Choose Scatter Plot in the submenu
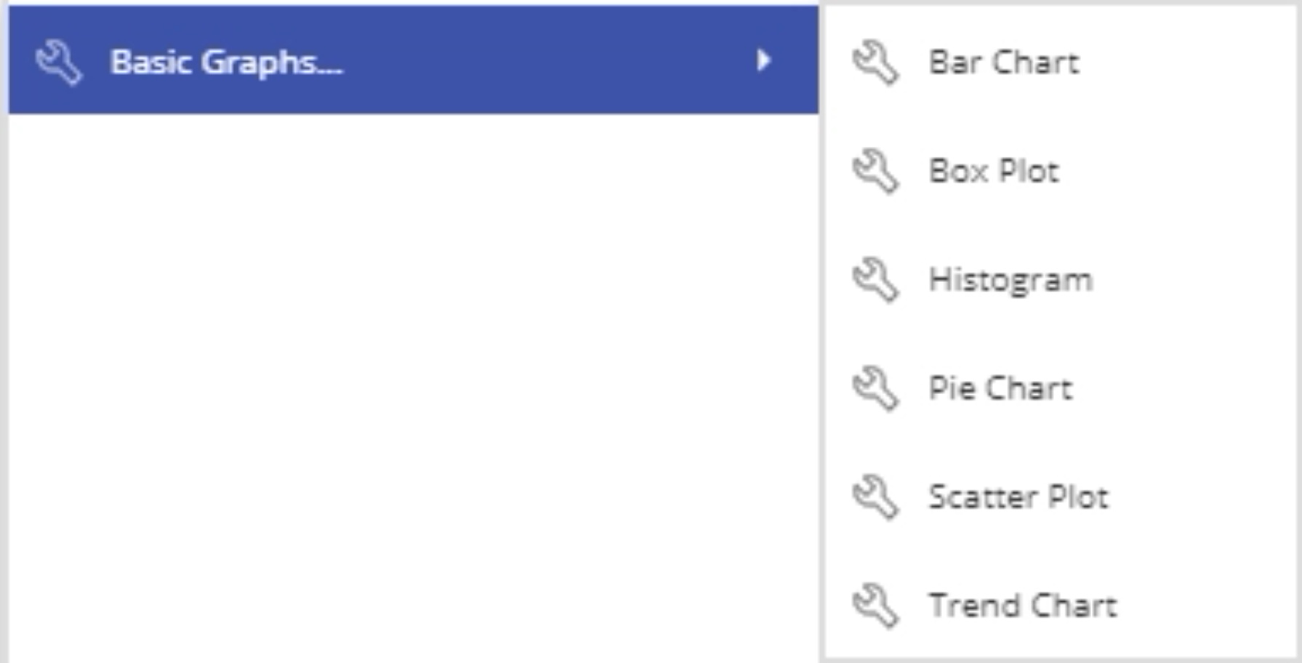 1060,497
